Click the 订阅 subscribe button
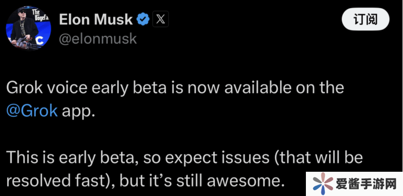Image resolution: width=403 pixels, height=196 pixels. [365, 20]
